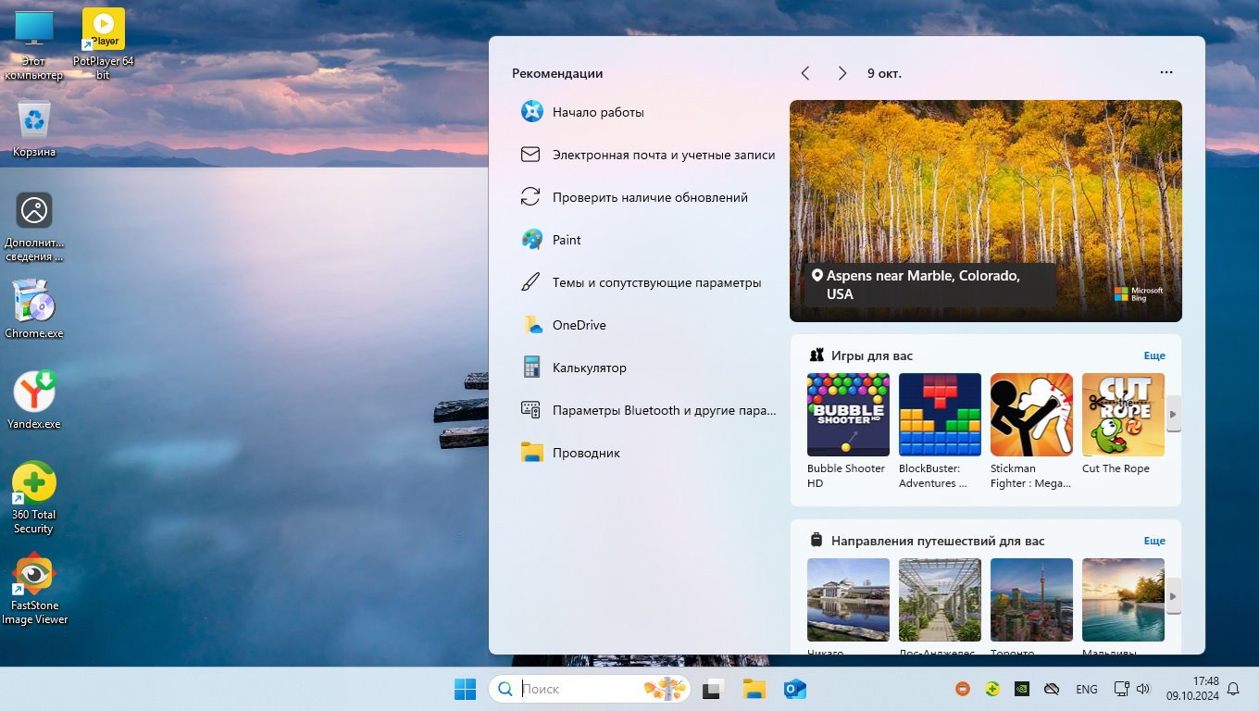Go to the next day arrow

(x=841, y=73)
